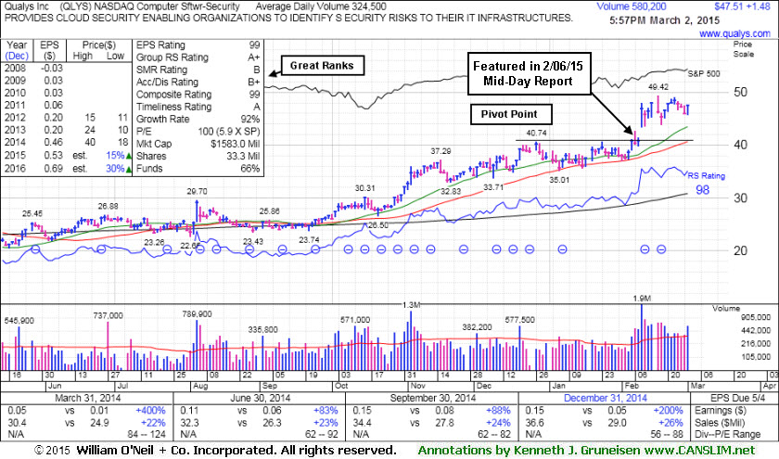Click the $47.51 +1.48 price quote
This screenshot has width=779, height=459.
[742, 6]
